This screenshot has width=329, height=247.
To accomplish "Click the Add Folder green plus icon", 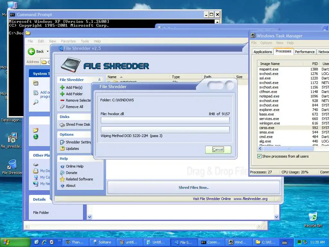I will [62, 94].
